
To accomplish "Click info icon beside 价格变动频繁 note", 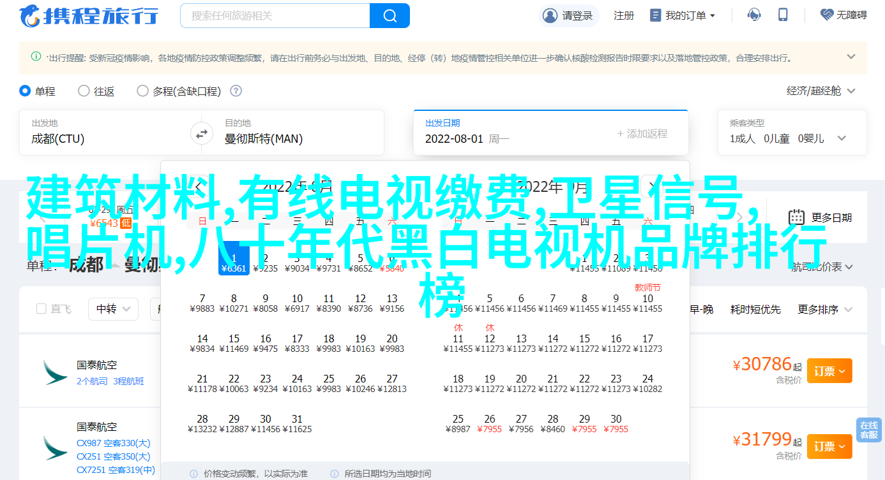I will [x=193, y=474].
